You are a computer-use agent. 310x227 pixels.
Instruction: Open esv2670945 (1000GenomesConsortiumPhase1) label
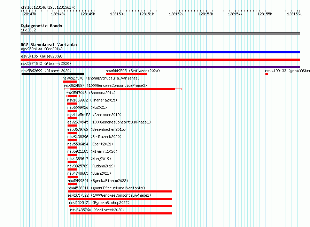109,122
